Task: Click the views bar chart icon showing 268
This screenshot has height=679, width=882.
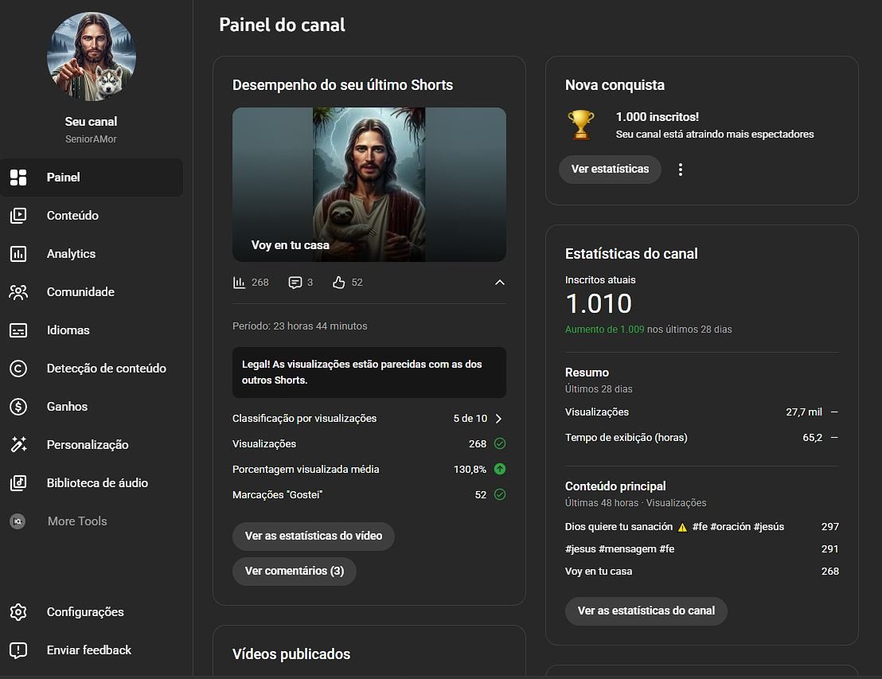Action: 239,283
